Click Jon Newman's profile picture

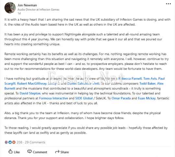(x=10, y=8)
